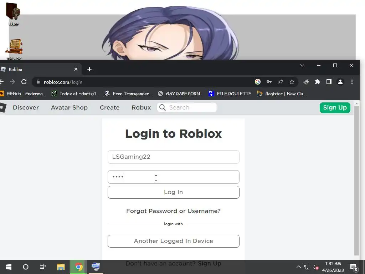Select the User desktop icon
The image size is (365, 274).
(x=14, y=14)
